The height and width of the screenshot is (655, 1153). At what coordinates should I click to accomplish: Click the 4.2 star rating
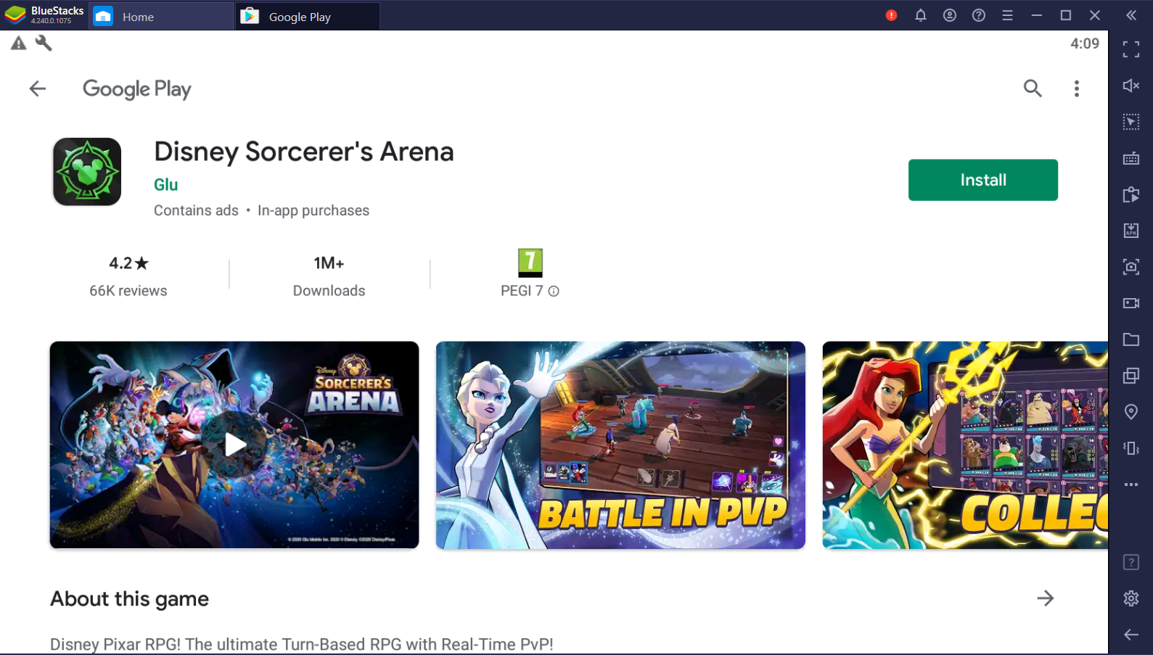pos(128,263)
